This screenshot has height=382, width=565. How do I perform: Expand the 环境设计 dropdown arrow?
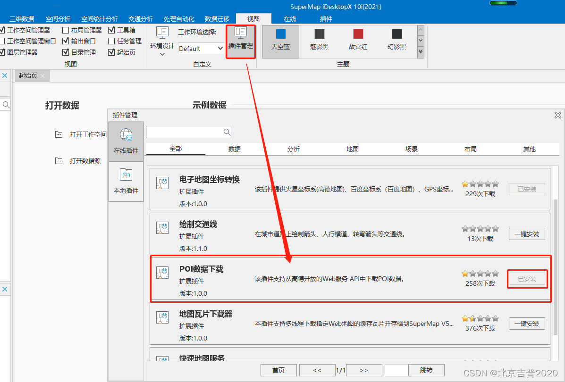(x=162, y=54)
